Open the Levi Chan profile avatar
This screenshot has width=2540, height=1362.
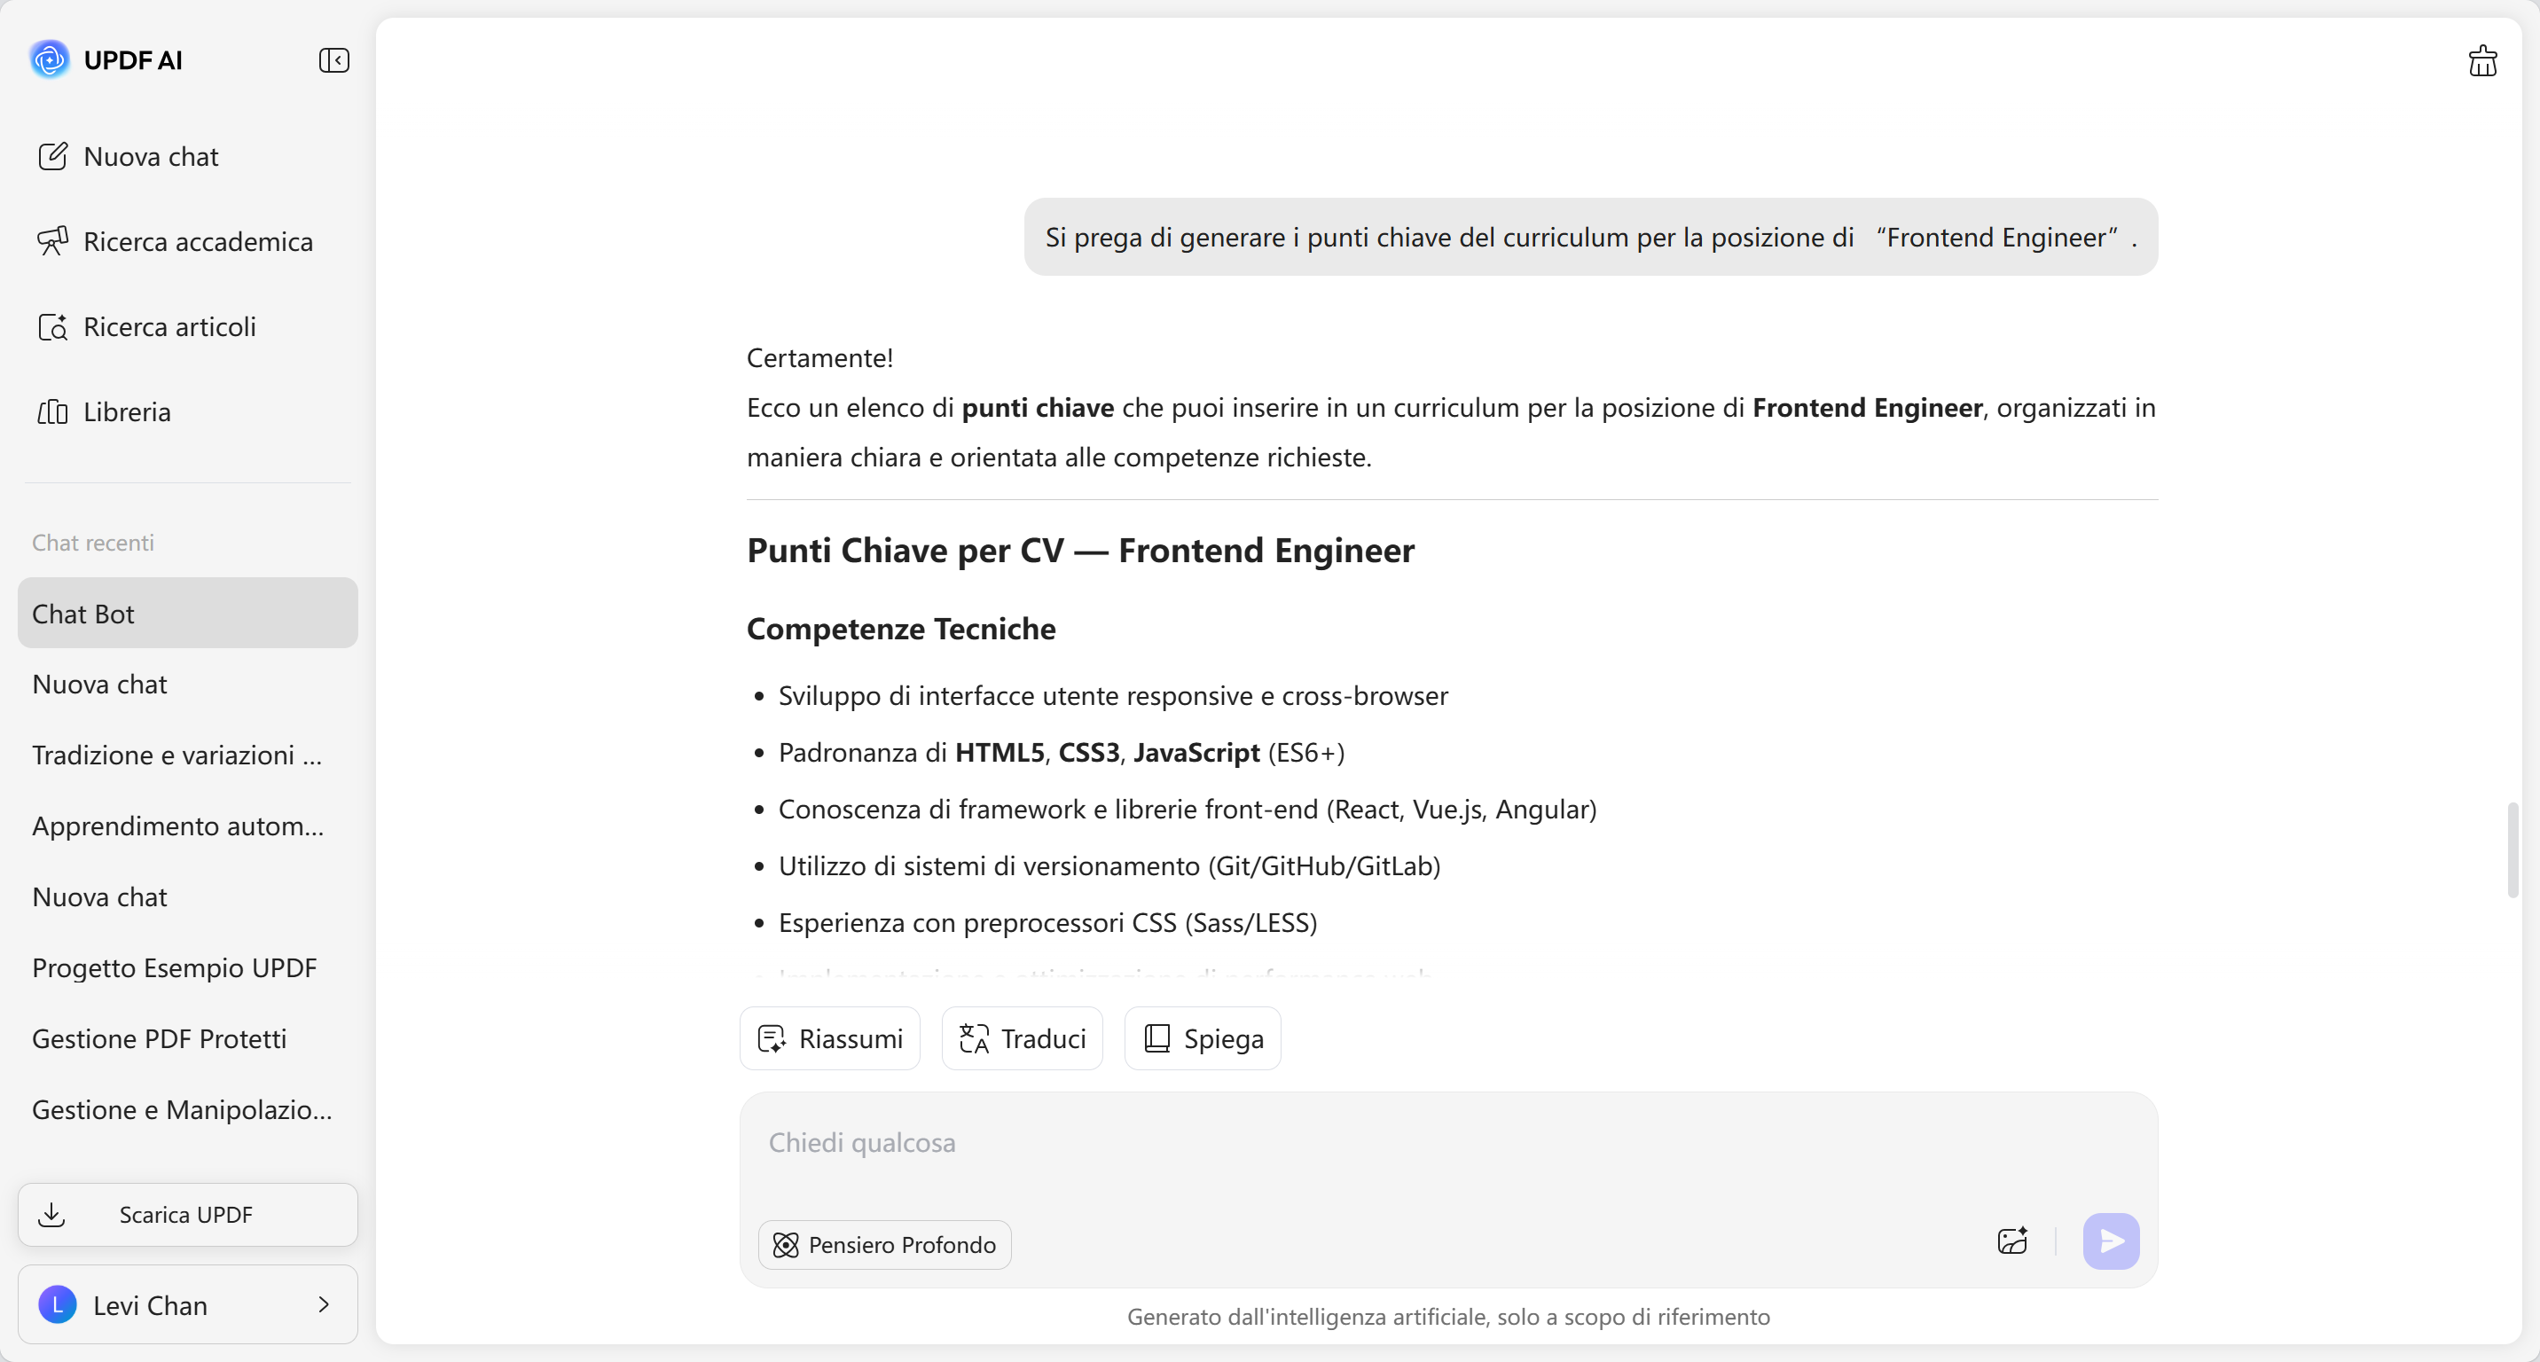tap(57, 1305)
